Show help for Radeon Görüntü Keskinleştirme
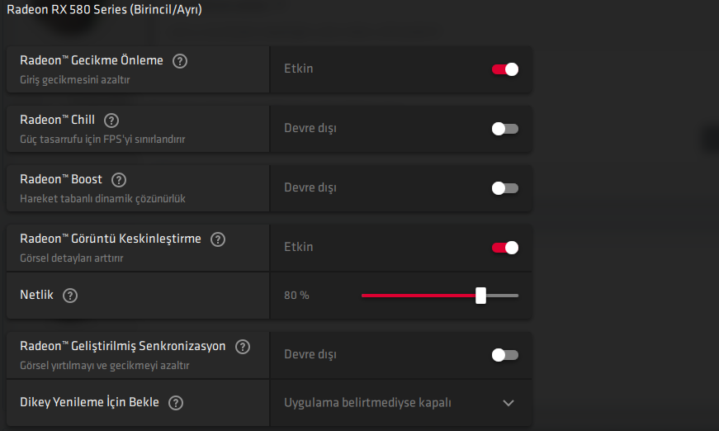The height and width of the screenshot is (431, 719). [x=218, y=239]
